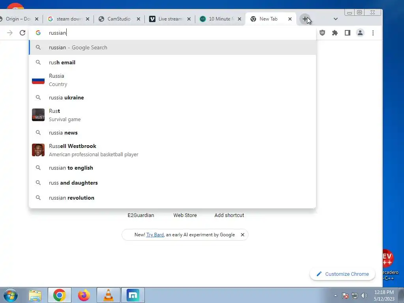This screenshot has height=303, width=404.
Task: Click the Try Bard link
Action: point(155,235)
